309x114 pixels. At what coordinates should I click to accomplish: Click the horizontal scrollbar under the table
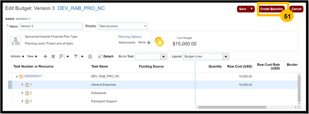(233, 107)
